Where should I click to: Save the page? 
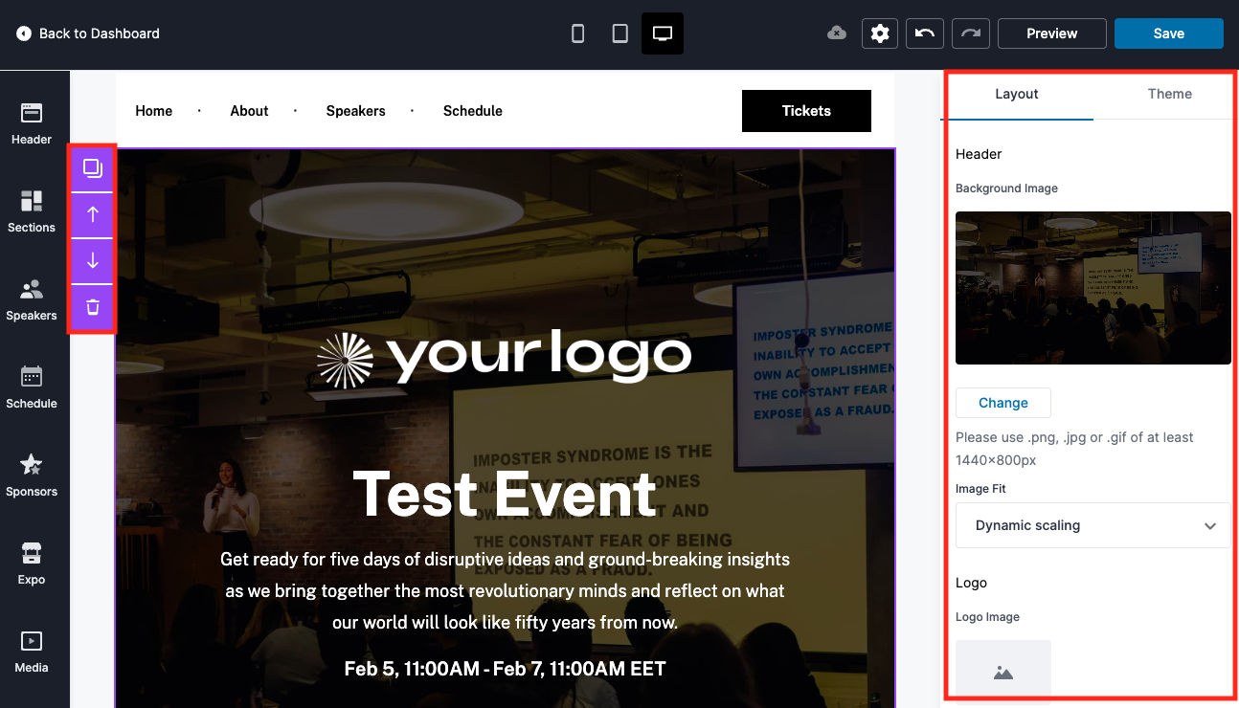1169,33
